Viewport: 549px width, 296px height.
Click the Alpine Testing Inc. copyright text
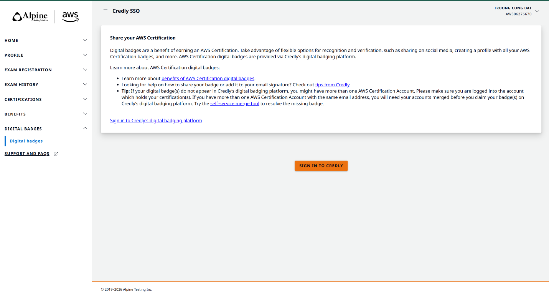pyautogui.click(x=127, y=289)
